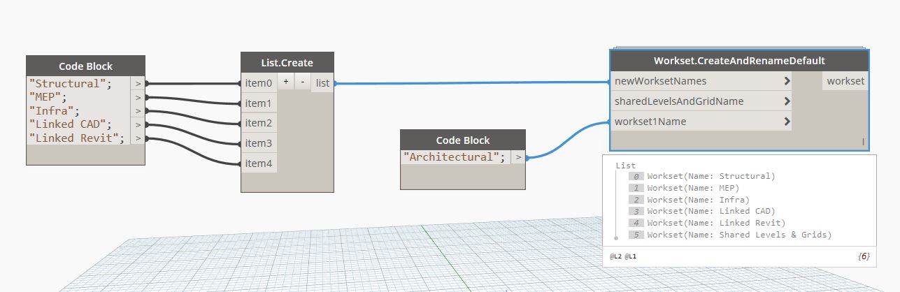Click "Workset(Name: MEP)" in preview
900x292 pixels.
pos(693,188)
